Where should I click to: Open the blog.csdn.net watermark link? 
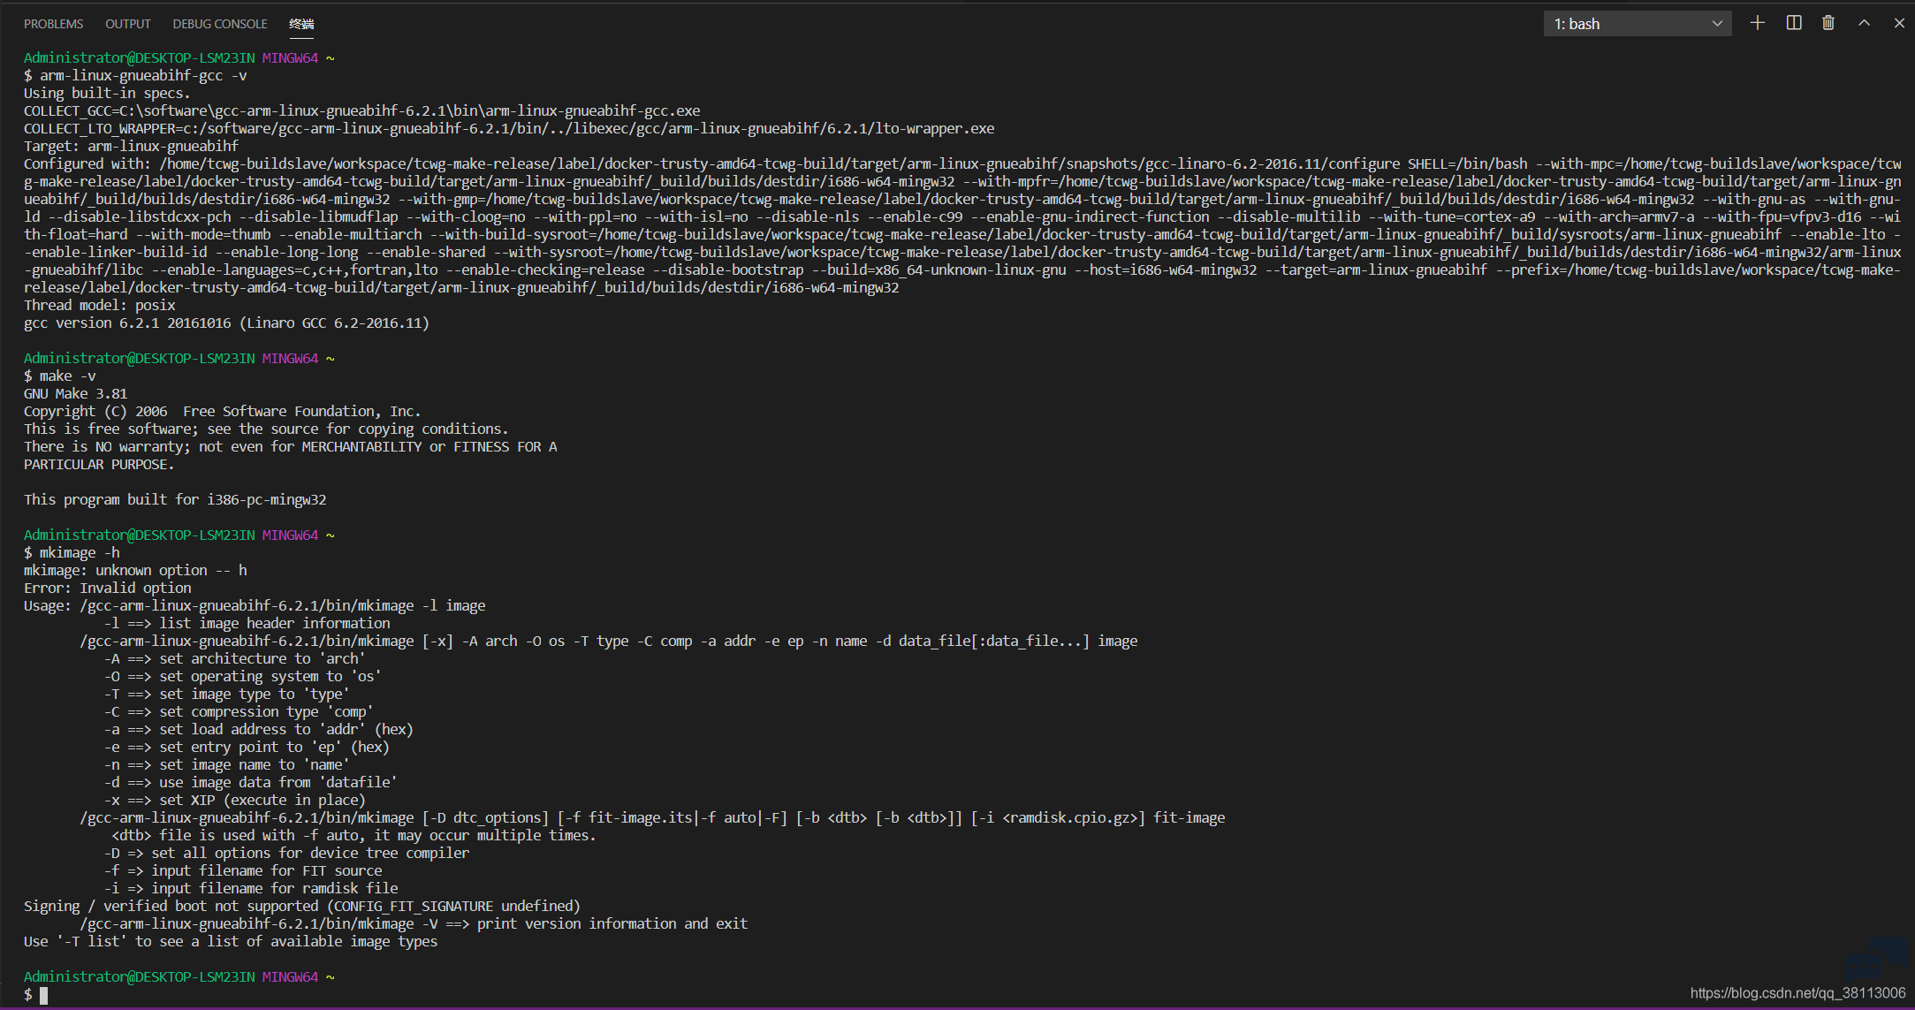1797,993
